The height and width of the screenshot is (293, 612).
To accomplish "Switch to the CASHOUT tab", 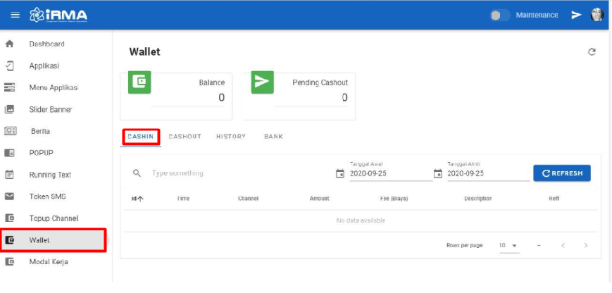I will tap(185, 137).
